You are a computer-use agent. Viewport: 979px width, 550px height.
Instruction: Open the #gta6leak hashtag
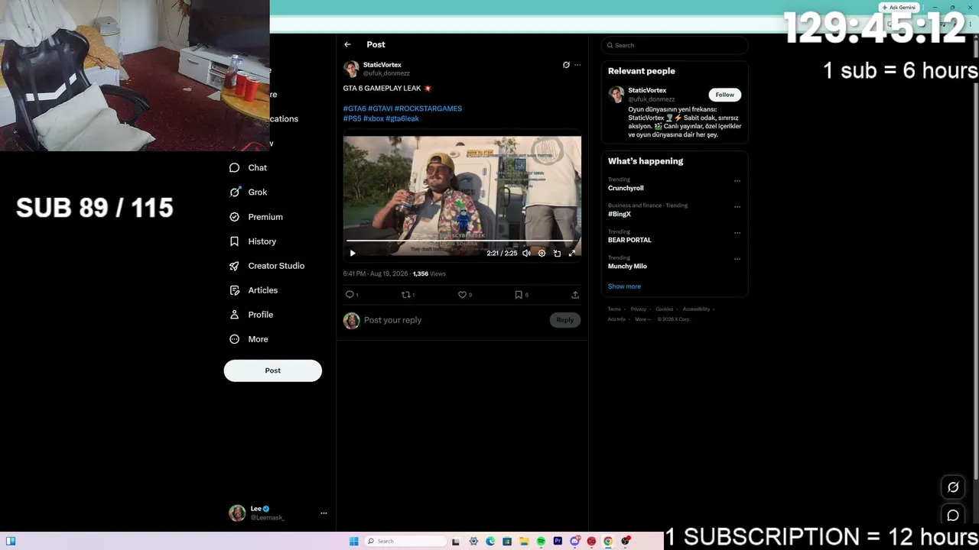[x=402, y=118]
